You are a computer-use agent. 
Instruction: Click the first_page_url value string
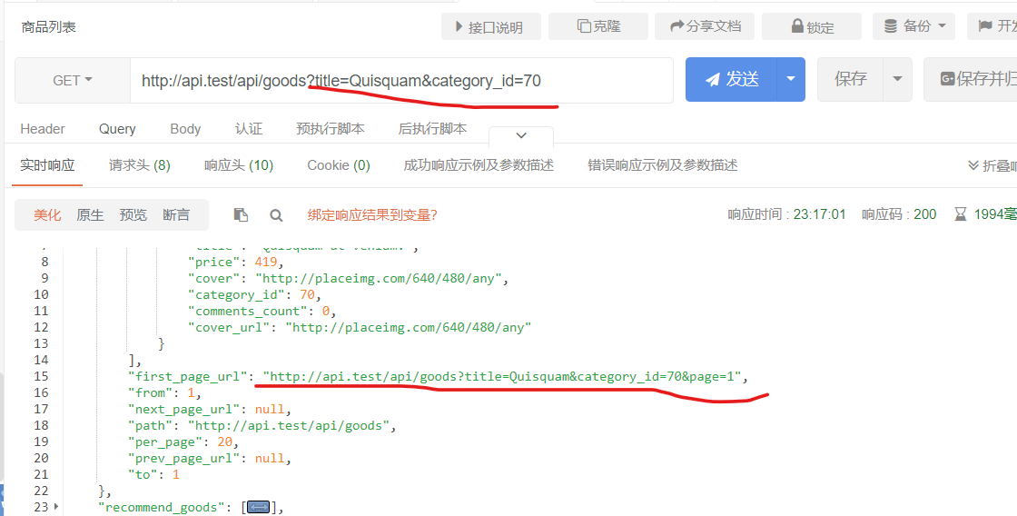click(x=502, y=376)
